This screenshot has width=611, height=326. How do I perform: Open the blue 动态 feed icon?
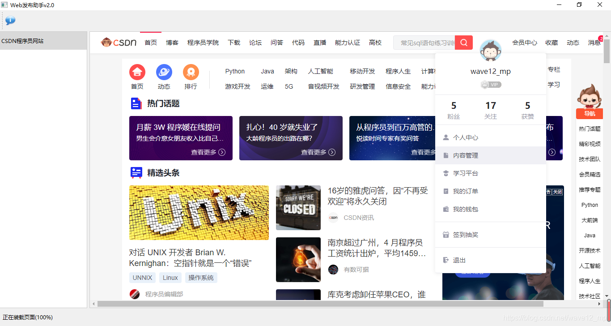164,72
